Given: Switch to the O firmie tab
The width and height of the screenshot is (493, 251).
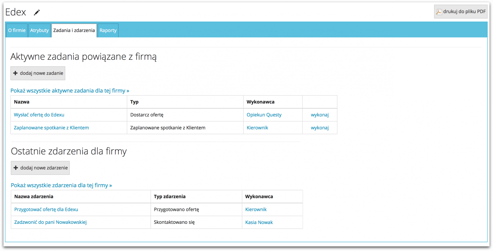Looking at the screenshot, I should 16,30.
